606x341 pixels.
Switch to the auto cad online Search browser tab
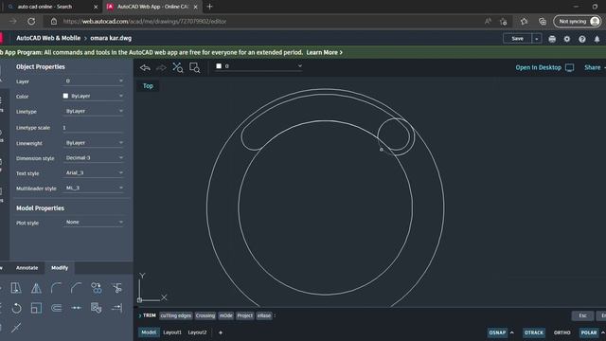[x=52, y=7]
